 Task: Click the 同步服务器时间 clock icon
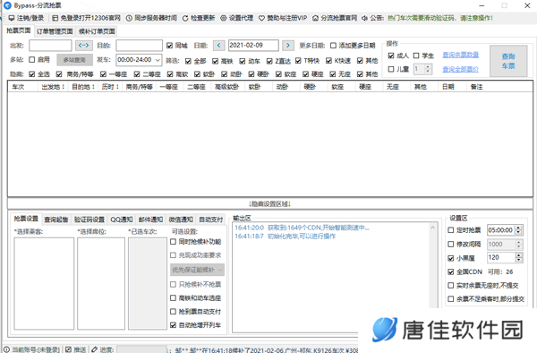click(129, 18)
